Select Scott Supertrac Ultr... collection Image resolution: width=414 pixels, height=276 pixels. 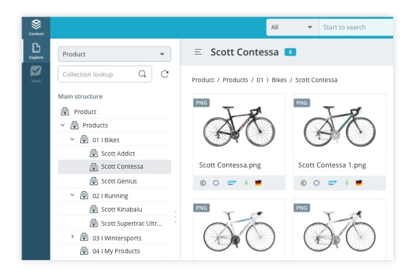[131, 223]
